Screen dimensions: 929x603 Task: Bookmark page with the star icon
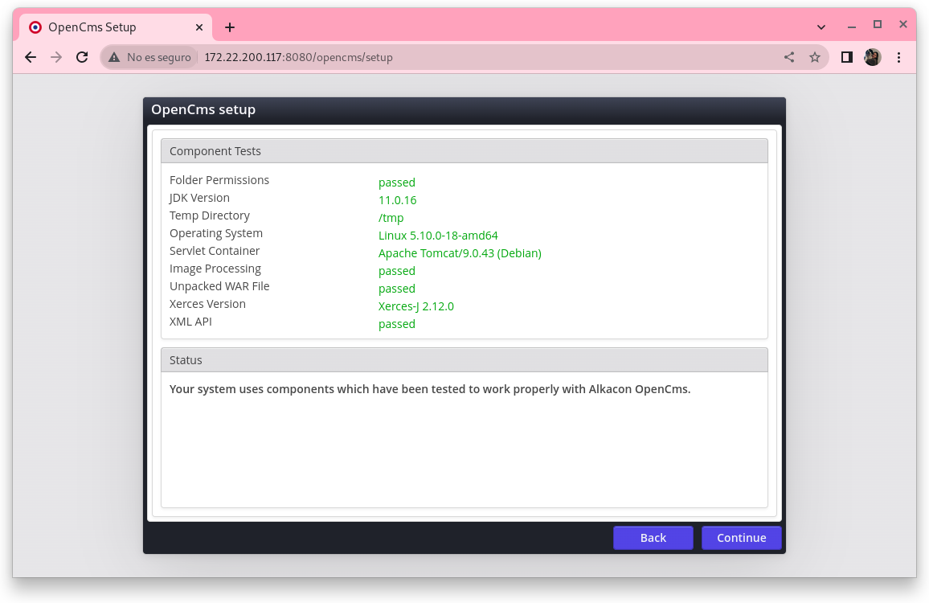pyautogui.click(x=815, y=57)
